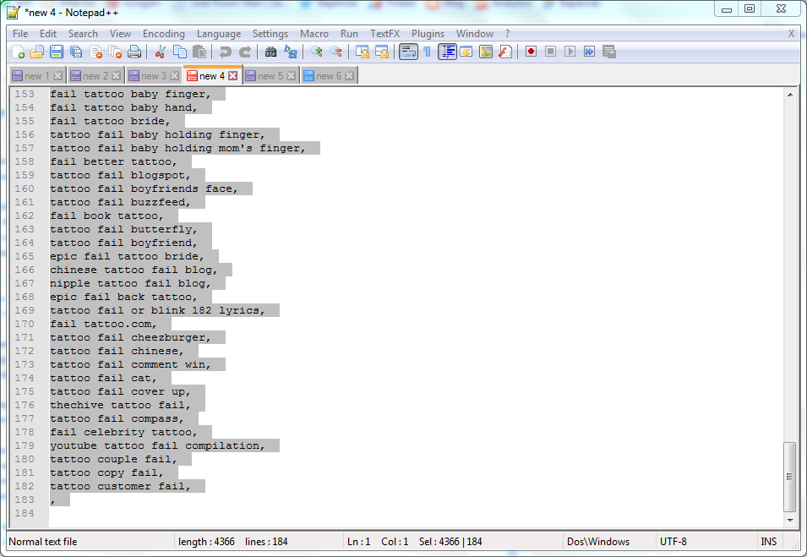Toggle synchronize horizontal scrolling icon
The width and height of the screenshot is (807, 557).
click(x=382, y=52)
